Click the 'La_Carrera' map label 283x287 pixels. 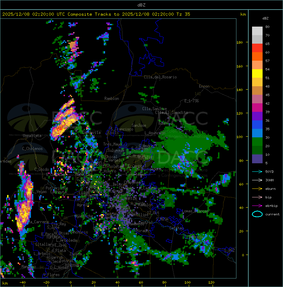click(38, 222)
